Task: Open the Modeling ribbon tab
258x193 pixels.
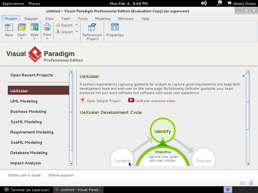Action: (x=103, y=19)
